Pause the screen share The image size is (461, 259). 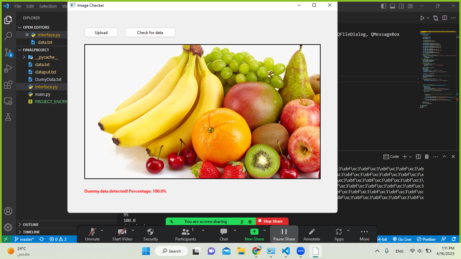pyautogui.click(x=284, y=234)
